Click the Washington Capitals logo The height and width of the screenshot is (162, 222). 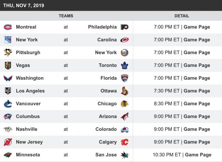point(8,78)
